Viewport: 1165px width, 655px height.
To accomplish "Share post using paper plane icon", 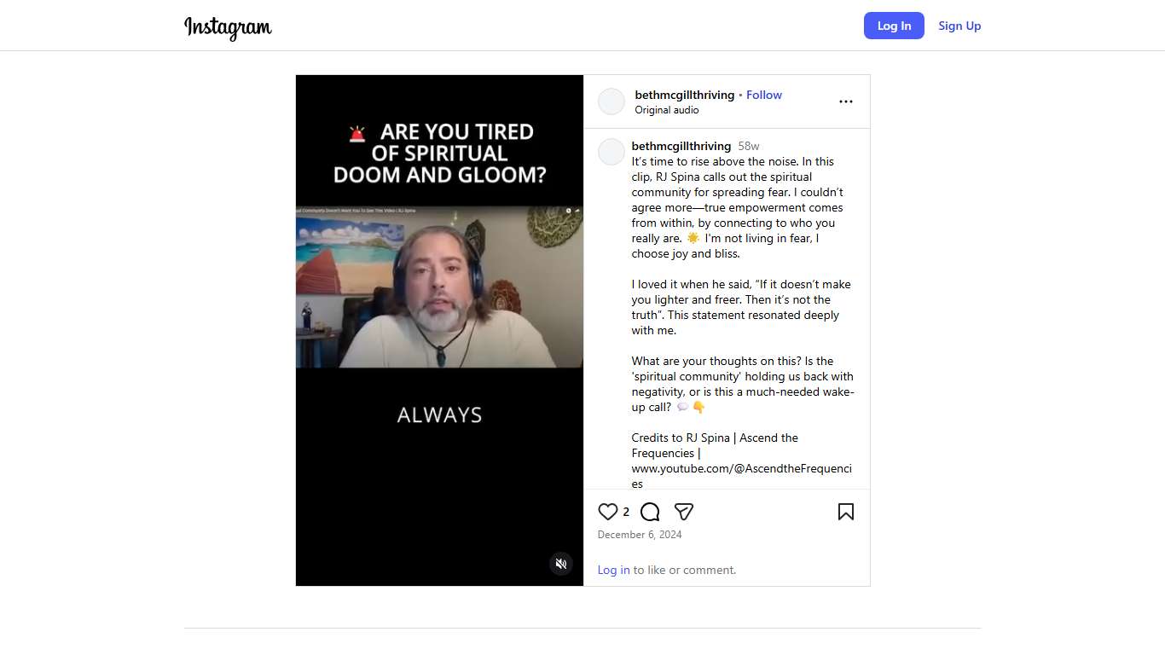I will 683,512.
